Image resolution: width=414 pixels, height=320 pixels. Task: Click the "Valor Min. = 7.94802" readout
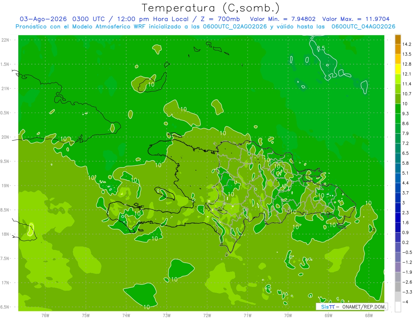(x=283, y=19)
